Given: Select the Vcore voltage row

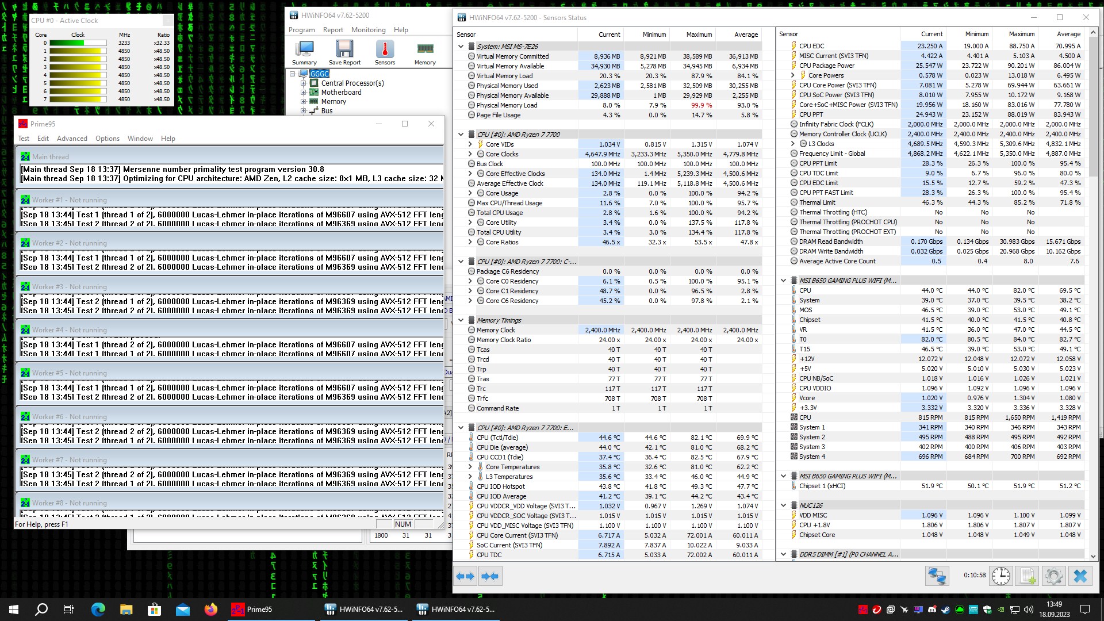Looking at the screenshot, I should click(x=931, y=398).
